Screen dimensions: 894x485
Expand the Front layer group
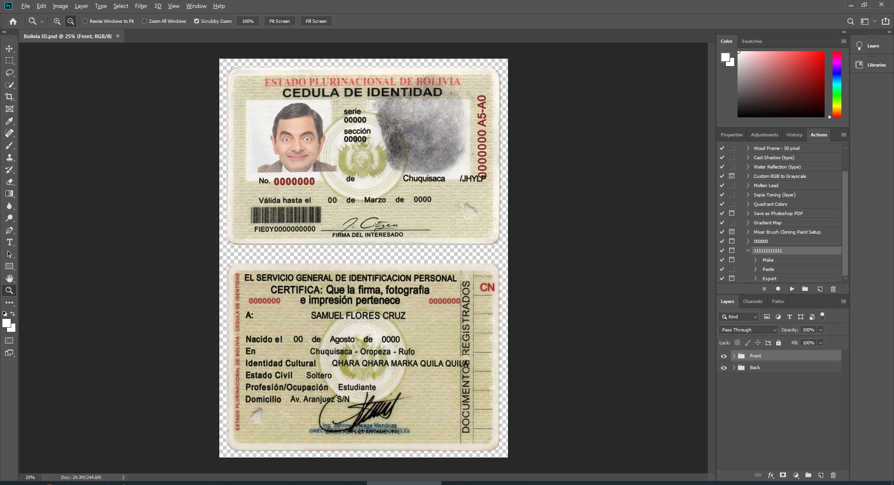point(734,356)
